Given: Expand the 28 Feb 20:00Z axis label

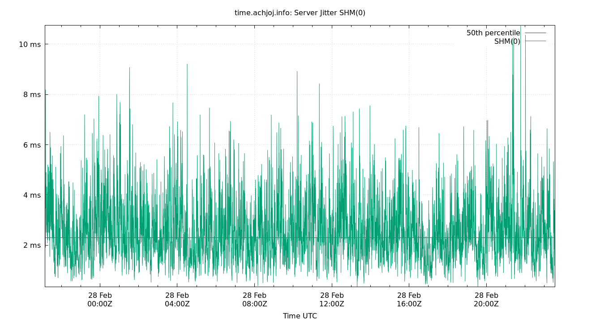Looking at the screenshot, I should (x=486, y=299).
